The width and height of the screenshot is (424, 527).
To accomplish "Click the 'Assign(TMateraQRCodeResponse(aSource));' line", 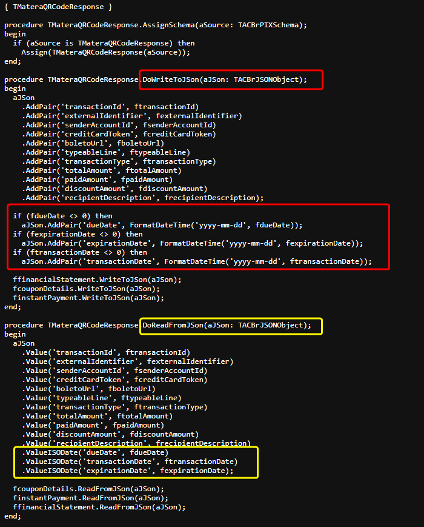I will tap(106, 52).
